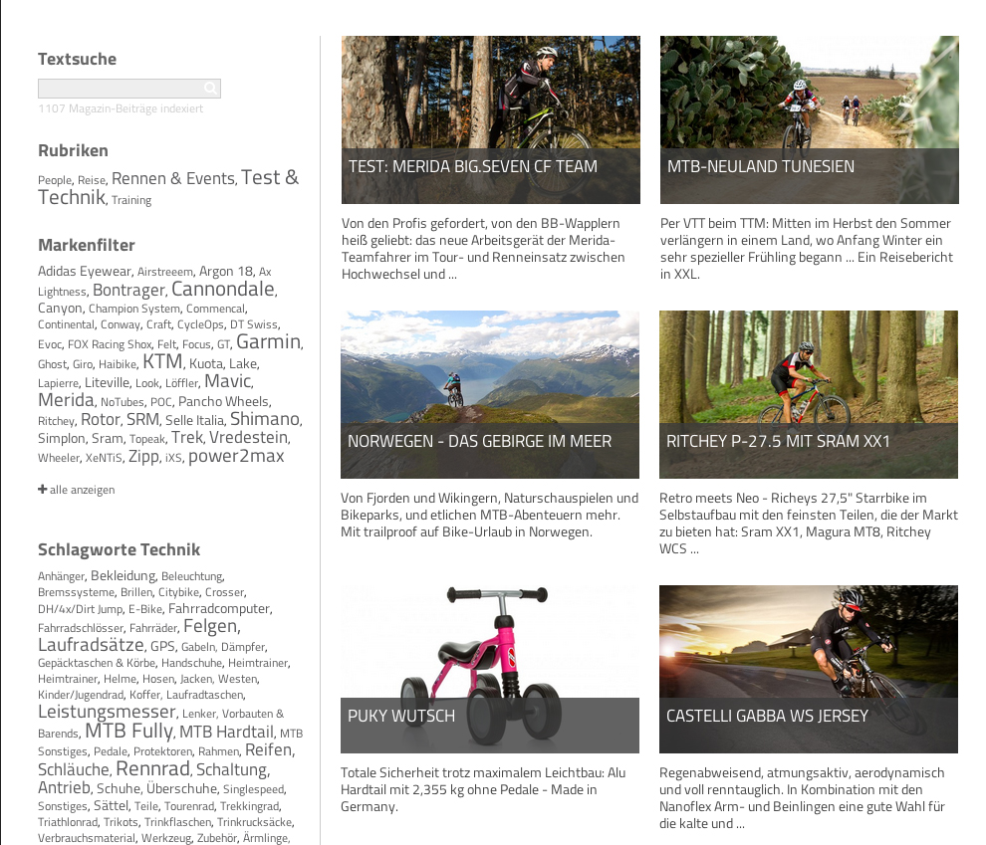Open the Merida Big.Seven CF Team article thumbnail
The height and width of the screenshot is (845, 986).
(490, 119)
